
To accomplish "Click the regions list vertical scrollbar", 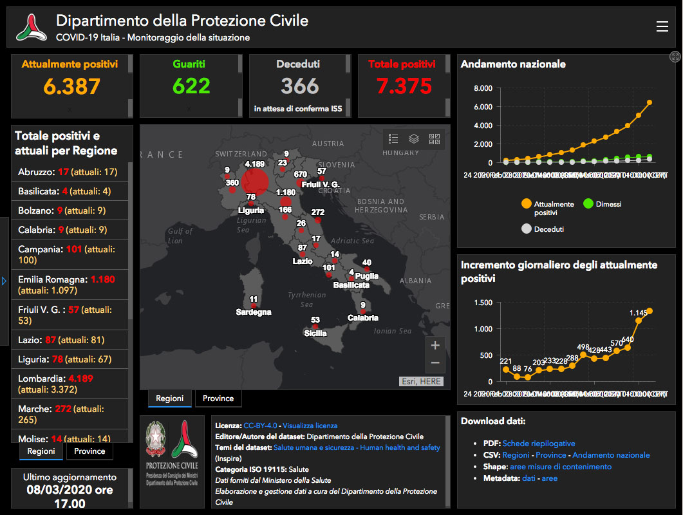I will point(131,257).
